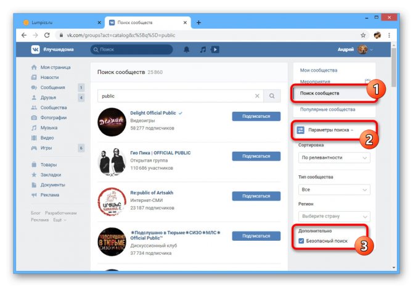Open Подслушано в Тюрьме community link
413x287 pixels.
tap(176, 235)
